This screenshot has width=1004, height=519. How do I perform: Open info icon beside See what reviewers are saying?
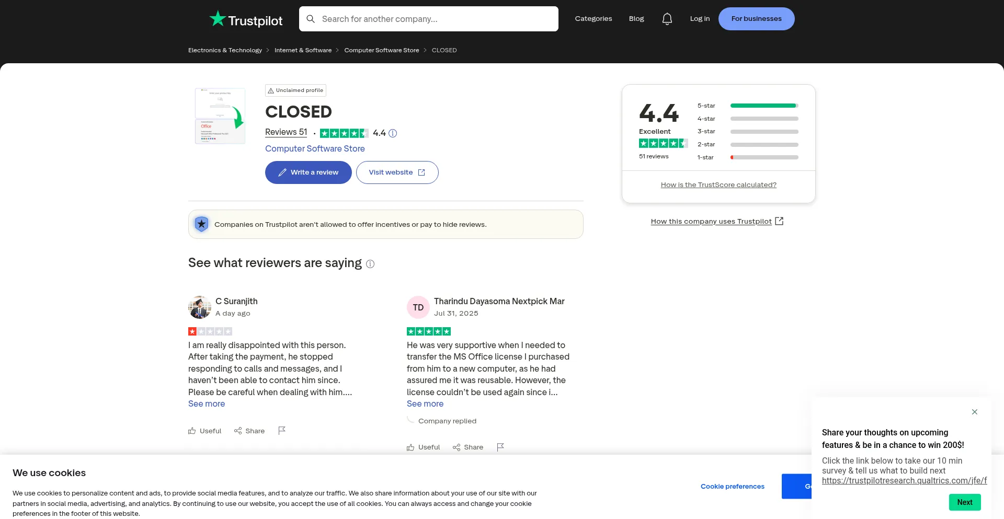click(370, 264)
